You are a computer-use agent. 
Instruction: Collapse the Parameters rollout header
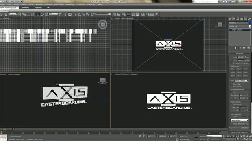click(240, 54)
